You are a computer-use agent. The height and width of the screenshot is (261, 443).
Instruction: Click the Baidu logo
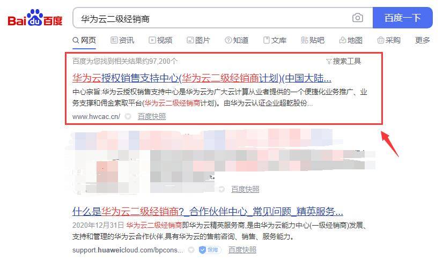(35, 18)
